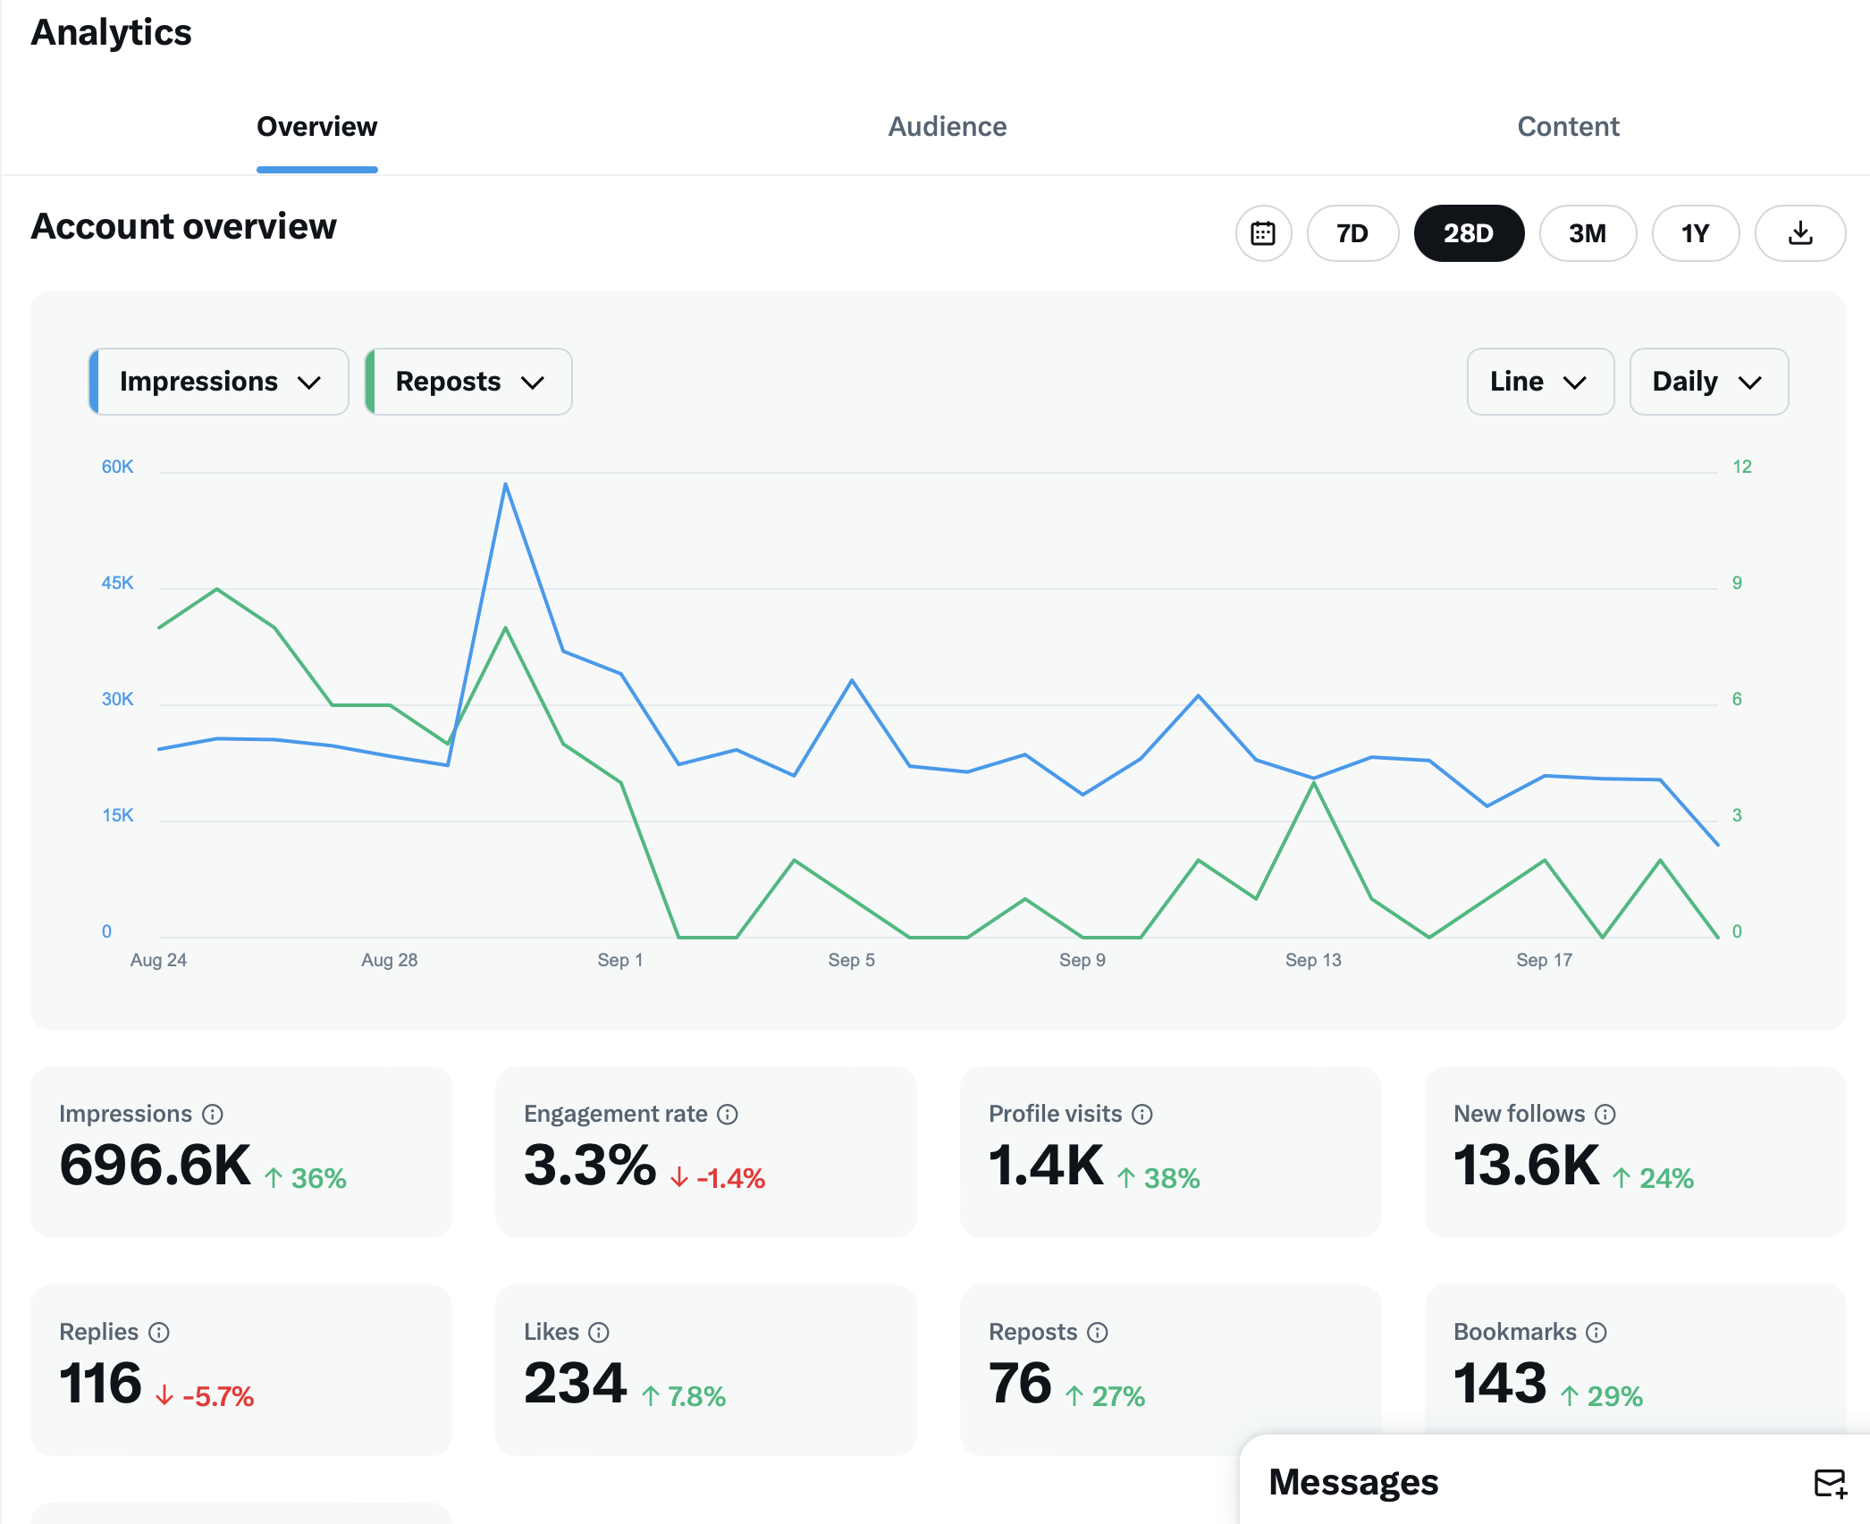This screenshot has width=1870, height=1524.
Task: Open the Content tab
Action: 1569,126
